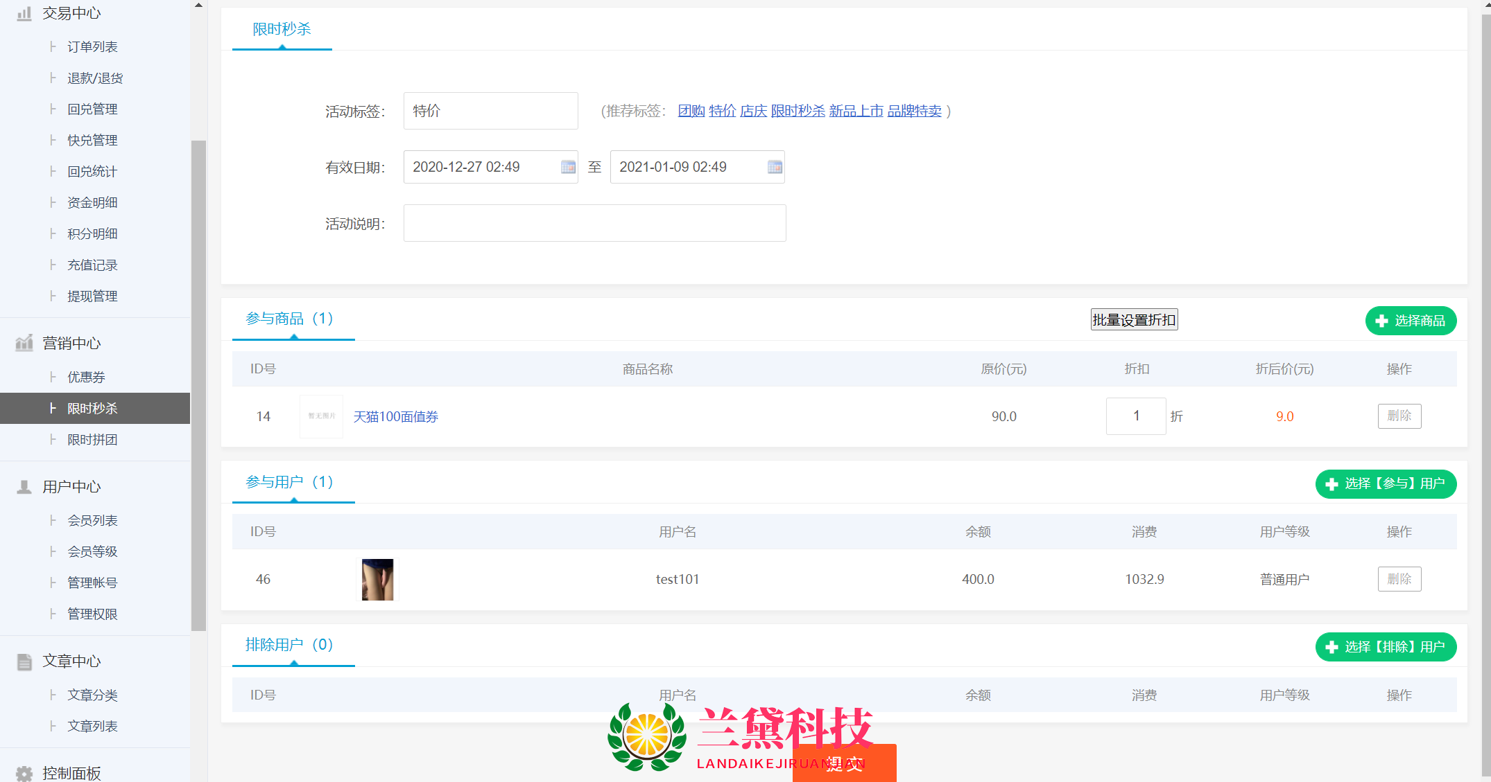Viewport: 1491px width, 782px height.
Task: Click the test101 user avatar image
Action: [377, 579]
